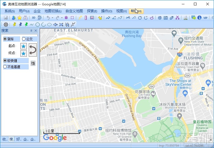Click 皇后植物园 Queens Botanical Garden label
Screen dimensions: 214x148
point(202,126)
